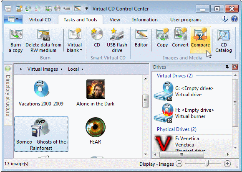Go to the Information tab
The image size is (242, 172).
coord(145,20)
